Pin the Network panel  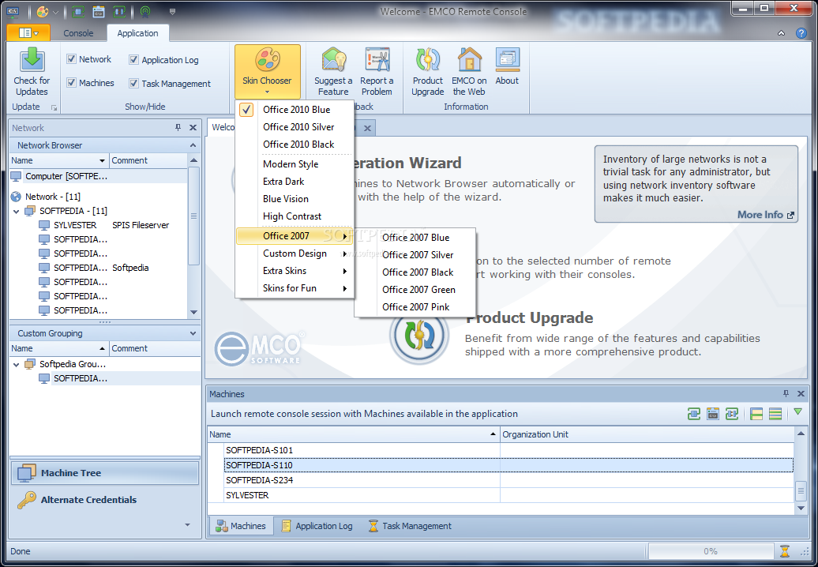point(178,127)
